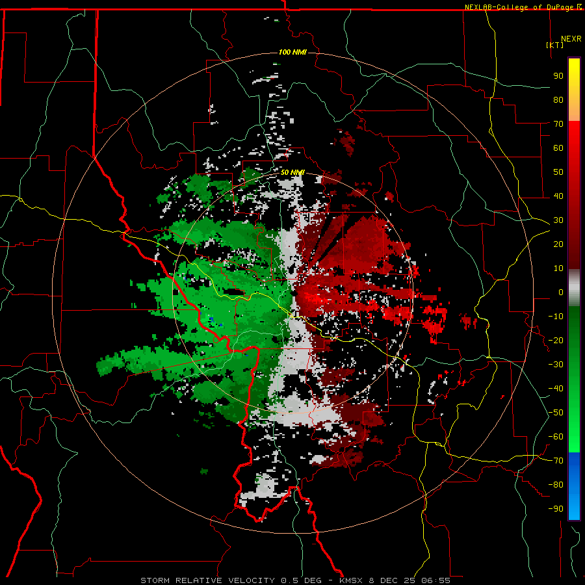Screen dimensions: 585x585
Task: Click the KMSX 8 DEC 25 06:55 timestamp
Action: [395, 580]
